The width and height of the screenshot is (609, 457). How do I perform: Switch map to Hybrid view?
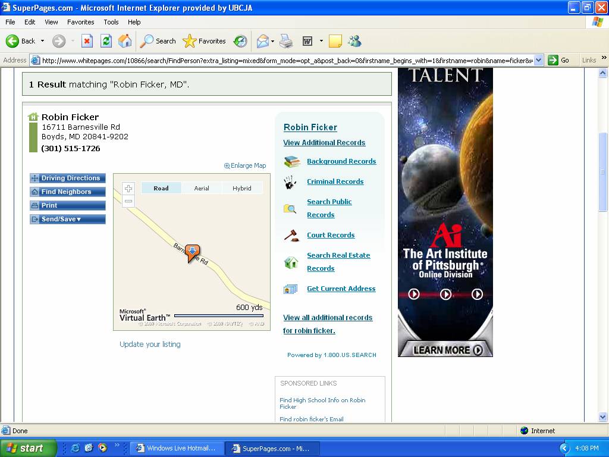242,188
